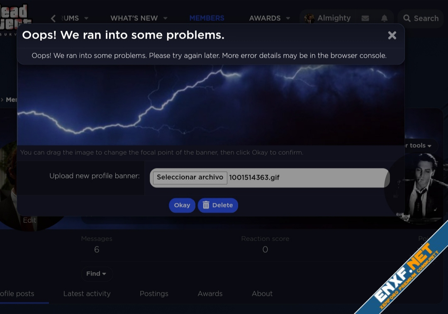The height and width of the screenshot is (314, 448).
Task: Switch to the Postings tab
Action: (154, 294)
